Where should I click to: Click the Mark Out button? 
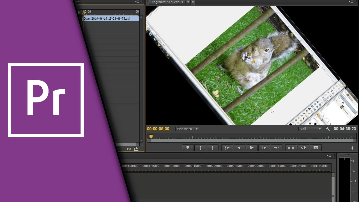point(212,148)
